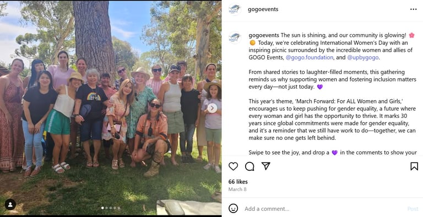
Task: Advance to the next photo with arrow
Action: coord(212,109)
